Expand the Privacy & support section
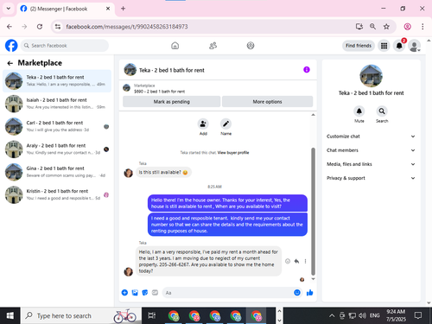Image resolution: width=432 pixels, height=324 pixels. pyautogui.click(x=371, y=178)
